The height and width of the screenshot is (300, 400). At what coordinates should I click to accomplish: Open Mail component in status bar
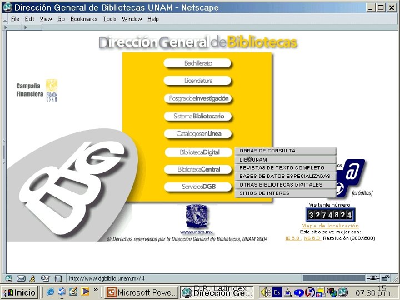(x=21, y=278)
